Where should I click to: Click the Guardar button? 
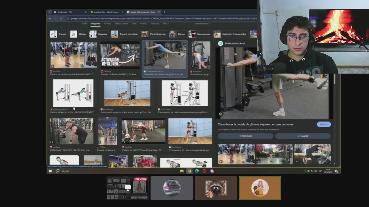pos(303,136)
